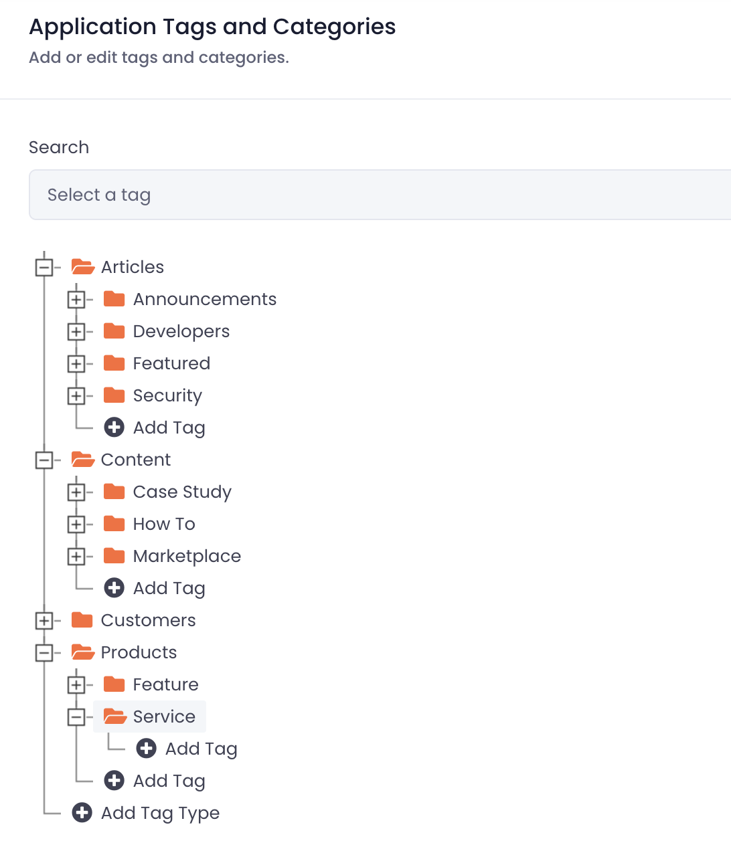
Task: Click the Customers folder icon
Action: click(82, 620)
